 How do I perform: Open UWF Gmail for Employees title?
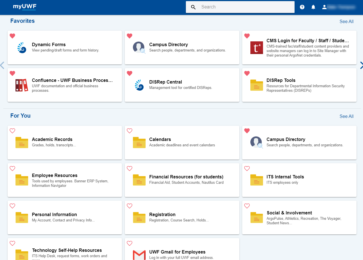point(177,252)
